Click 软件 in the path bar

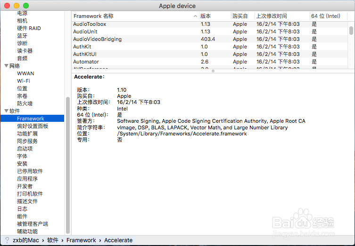53,240
